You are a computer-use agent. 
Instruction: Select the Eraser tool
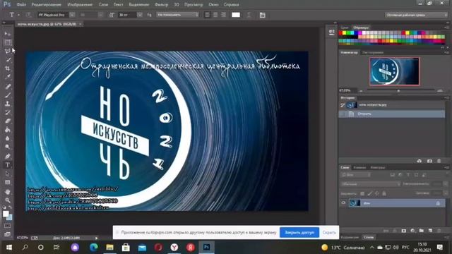coord(8,121)
